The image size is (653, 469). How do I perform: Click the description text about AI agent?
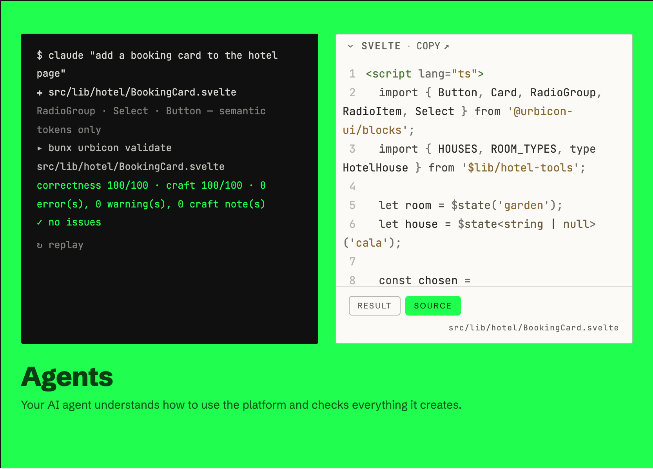click(x=241, y=405)
